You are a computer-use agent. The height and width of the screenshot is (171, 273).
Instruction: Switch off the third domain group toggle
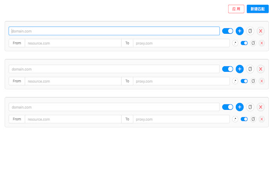(x=228, y=107)
